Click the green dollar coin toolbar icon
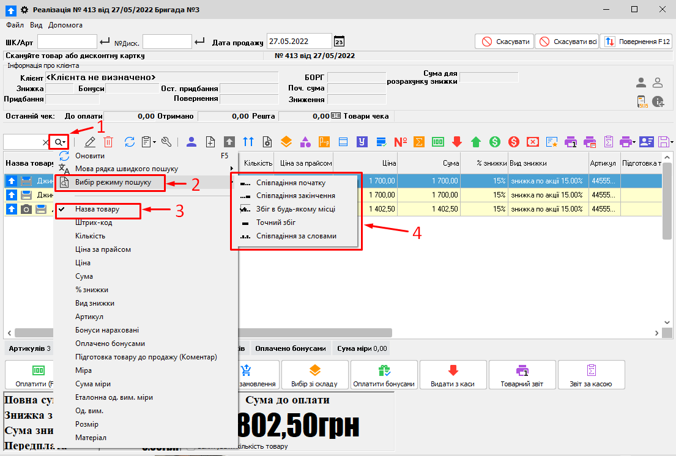 point(494,142)
